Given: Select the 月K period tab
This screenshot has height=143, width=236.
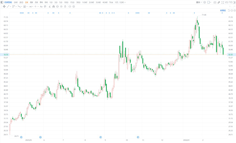Looking at the screenshot, I should point(36,2).
